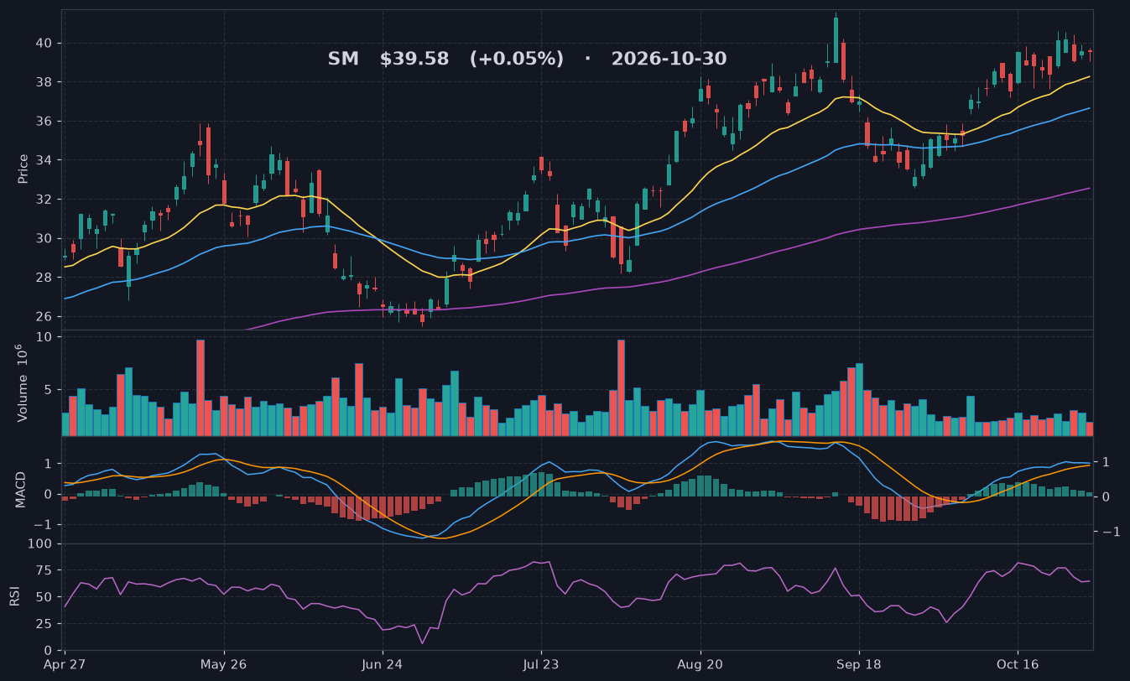Click the 40 price axis tick
Image resolution: width=1130 pixels, height=681 pixels.
point(44,43)
